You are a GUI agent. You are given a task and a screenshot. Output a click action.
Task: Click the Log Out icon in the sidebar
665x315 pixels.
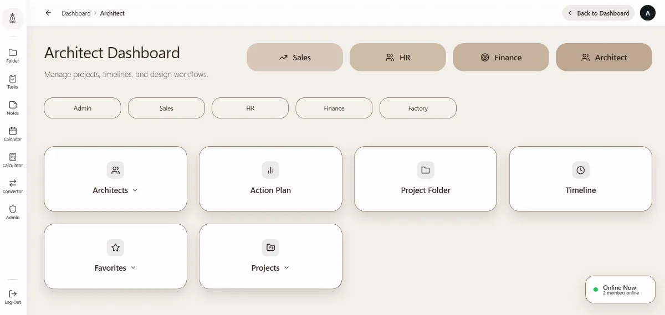13,294
